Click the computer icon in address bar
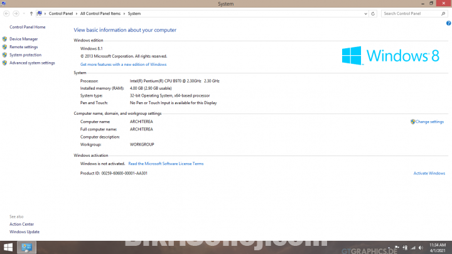 [40, 14]
